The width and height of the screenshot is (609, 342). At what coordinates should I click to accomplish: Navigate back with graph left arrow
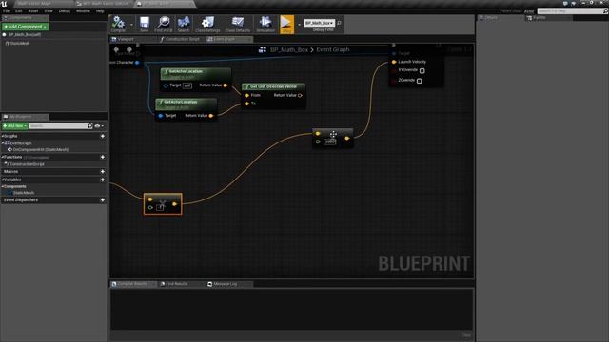point(116,49)
